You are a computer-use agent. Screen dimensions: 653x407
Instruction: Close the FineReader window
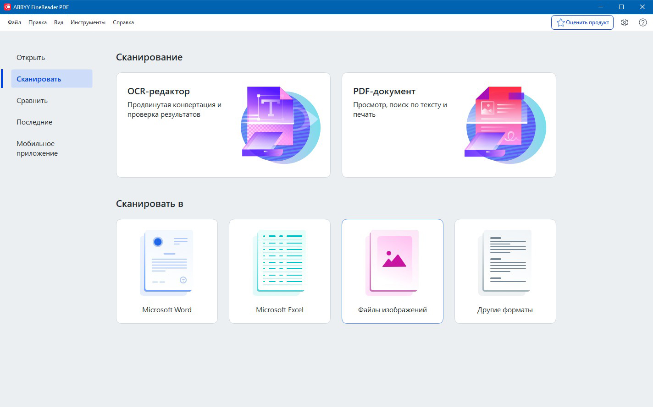642,7
